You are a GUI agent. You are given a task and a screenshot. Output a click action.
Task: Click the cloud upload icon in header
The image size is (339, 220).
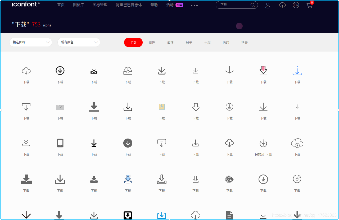tap(282, 5)
